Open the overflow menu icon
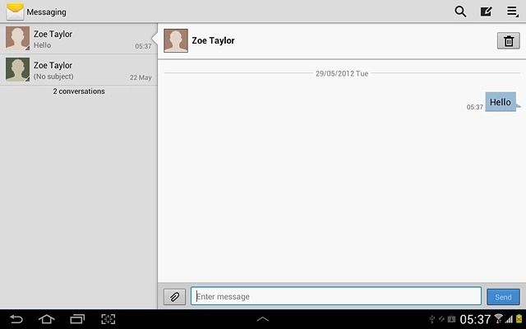The height and width of the screenshot is (329, 526). click(512, 12)
